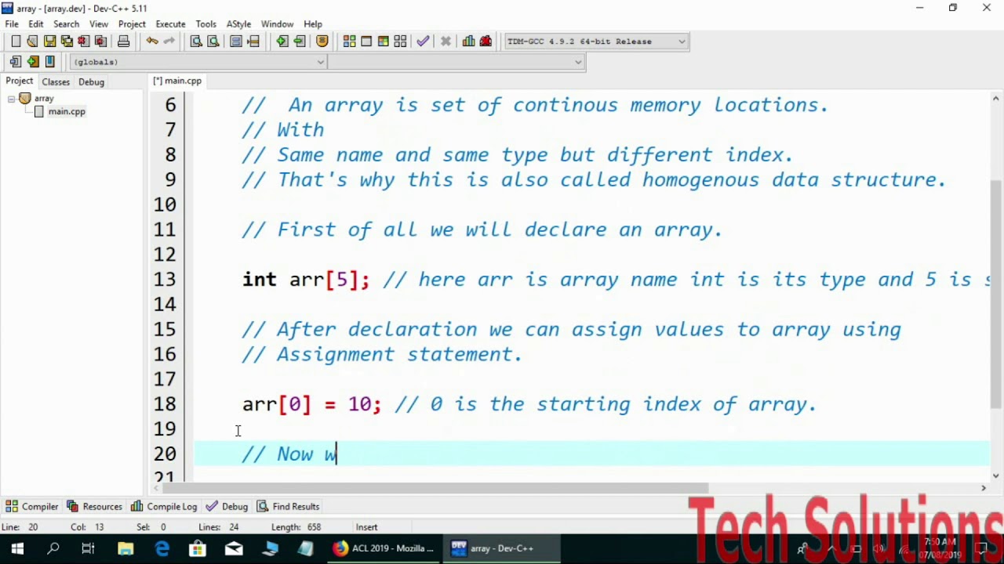Select main.cpp in the project tree
Screen dimensions: 1004x564
coord(67,112)
